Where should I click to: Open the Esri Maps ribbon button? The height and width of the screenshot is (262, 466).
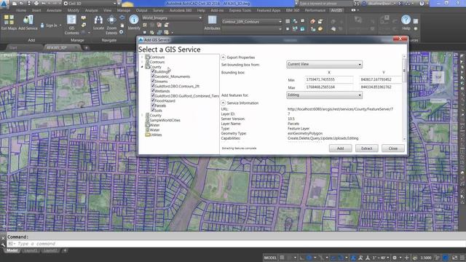tap(9, 23)
